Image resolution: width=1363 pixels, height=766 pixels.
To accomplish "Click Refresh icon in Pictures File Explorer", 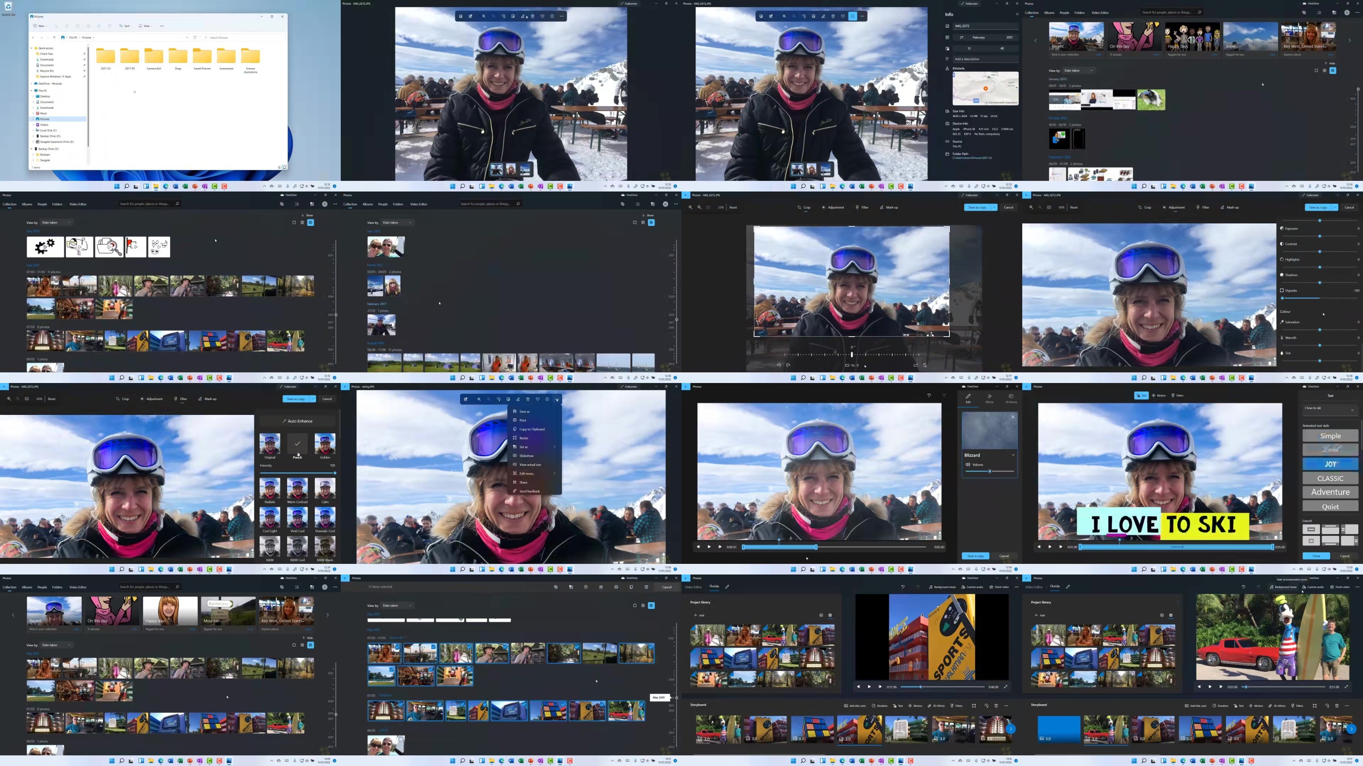I will [x=195, y=37].
